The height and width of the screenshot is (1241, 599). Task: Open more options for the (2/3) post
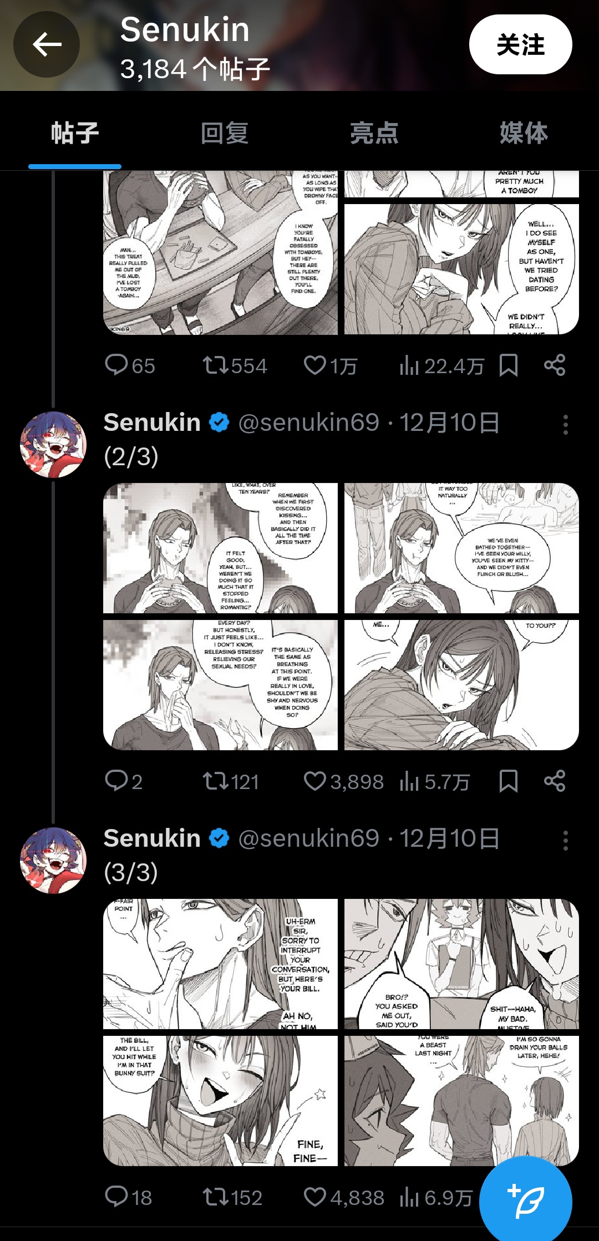[x=565, y=424]
